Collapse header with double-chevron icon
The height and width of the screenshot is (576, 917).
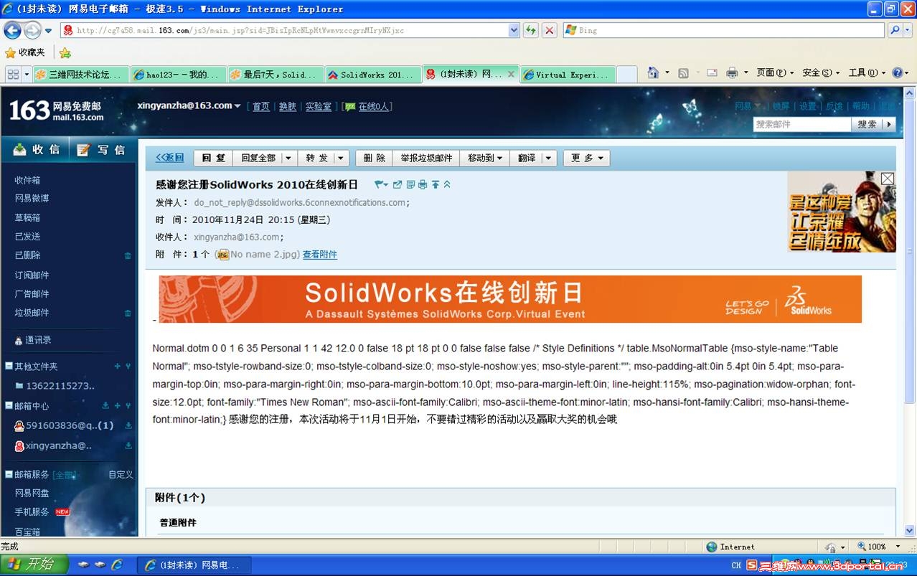(447, 185)
